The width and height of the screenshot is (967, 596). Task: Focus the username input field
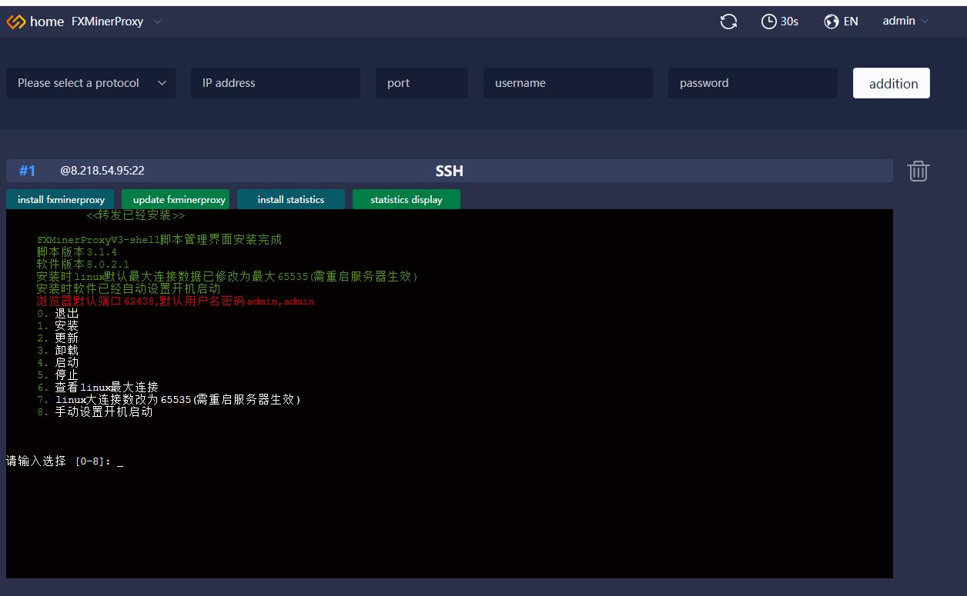[568, 83]
